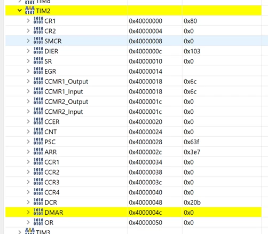Click the CCR2 register icon
268x234 pixels.
pyautogui.click(x=38, y=171)
